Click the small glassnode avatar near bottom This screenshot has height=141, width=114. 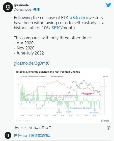coord(8,135)
